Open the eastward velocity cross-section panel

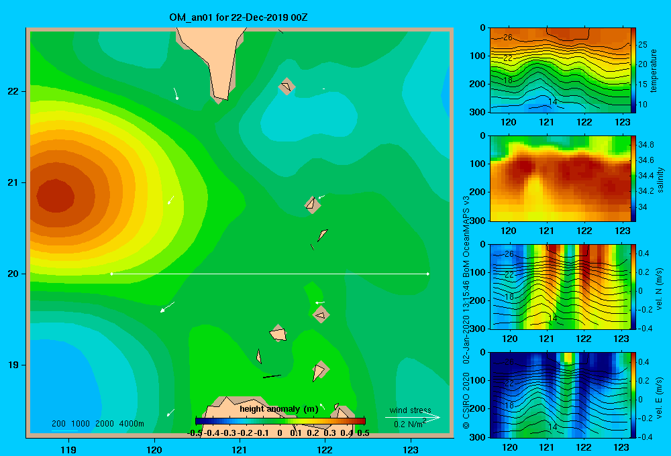[x=560, y=395]
